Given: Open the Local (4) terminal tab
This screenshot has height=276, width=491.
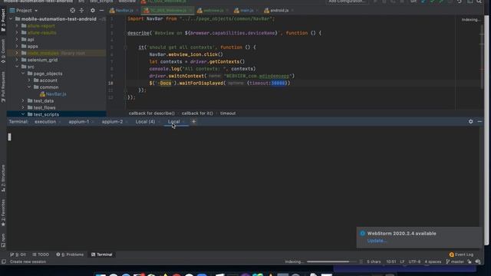Looking at the screenshot, I should tap(145, 121).
